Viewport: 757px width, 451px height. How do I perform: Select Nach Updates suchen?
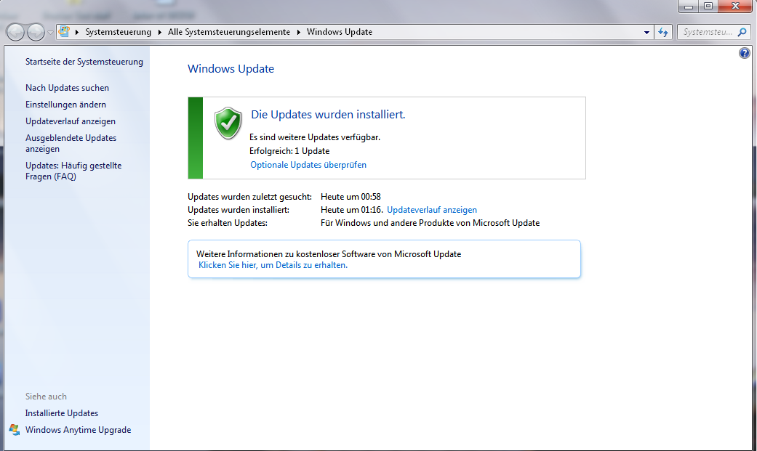67,88
